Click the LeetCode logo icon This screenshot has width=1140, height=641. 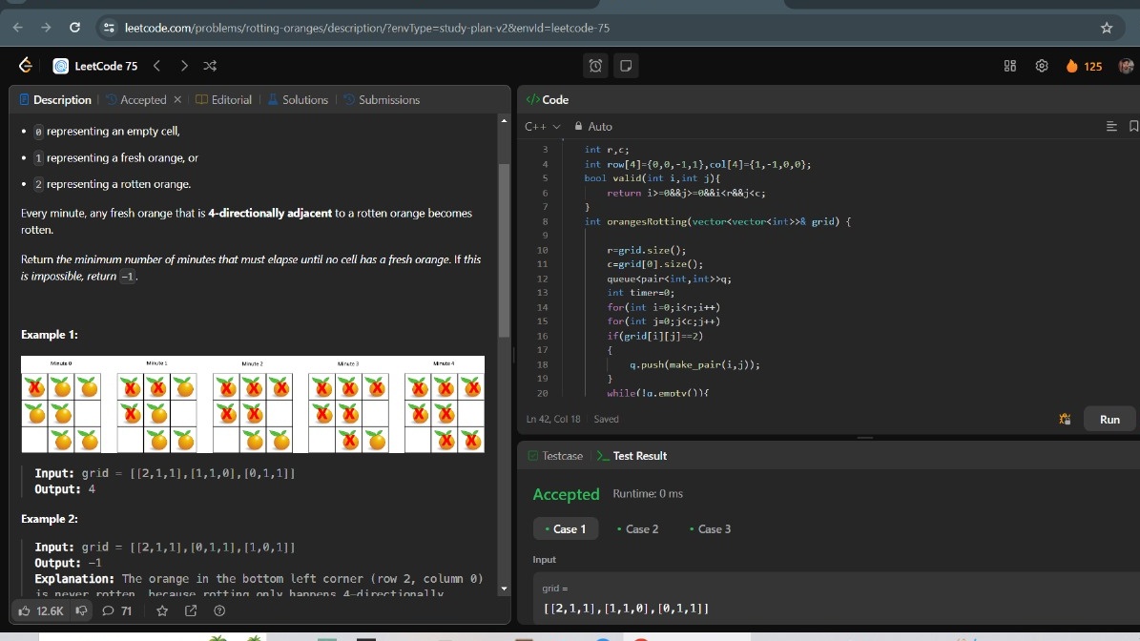pos(26,66)
